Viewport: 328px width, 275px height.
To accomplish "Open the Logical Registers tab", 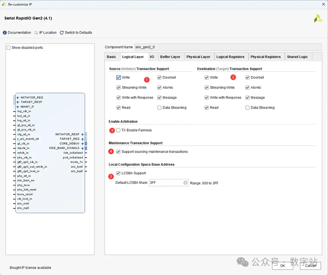I will [230, 57].
